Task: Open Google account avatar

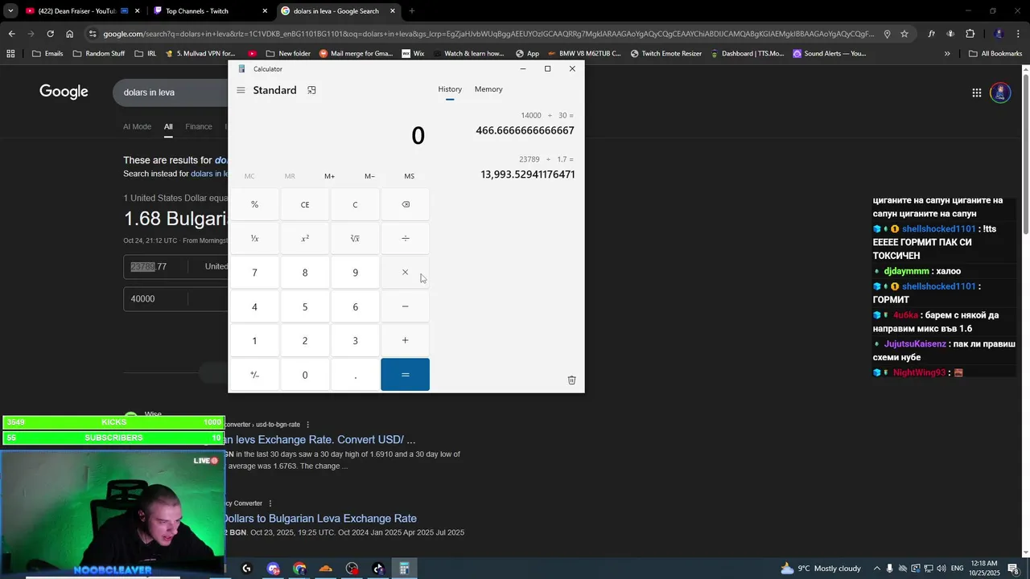Action: tap(1000, 92)
